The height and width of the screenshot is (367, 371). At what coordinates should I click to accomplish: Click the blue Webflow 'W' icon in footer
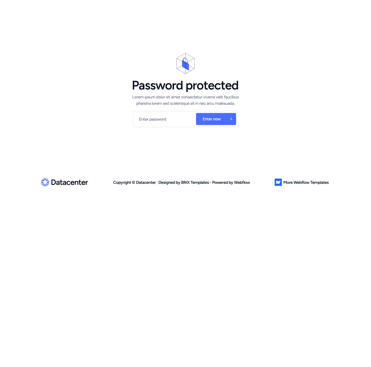pyautogui.click(x=278, y=182)
